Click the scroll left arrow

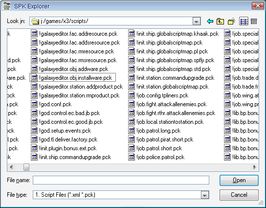tap(11, 167)
